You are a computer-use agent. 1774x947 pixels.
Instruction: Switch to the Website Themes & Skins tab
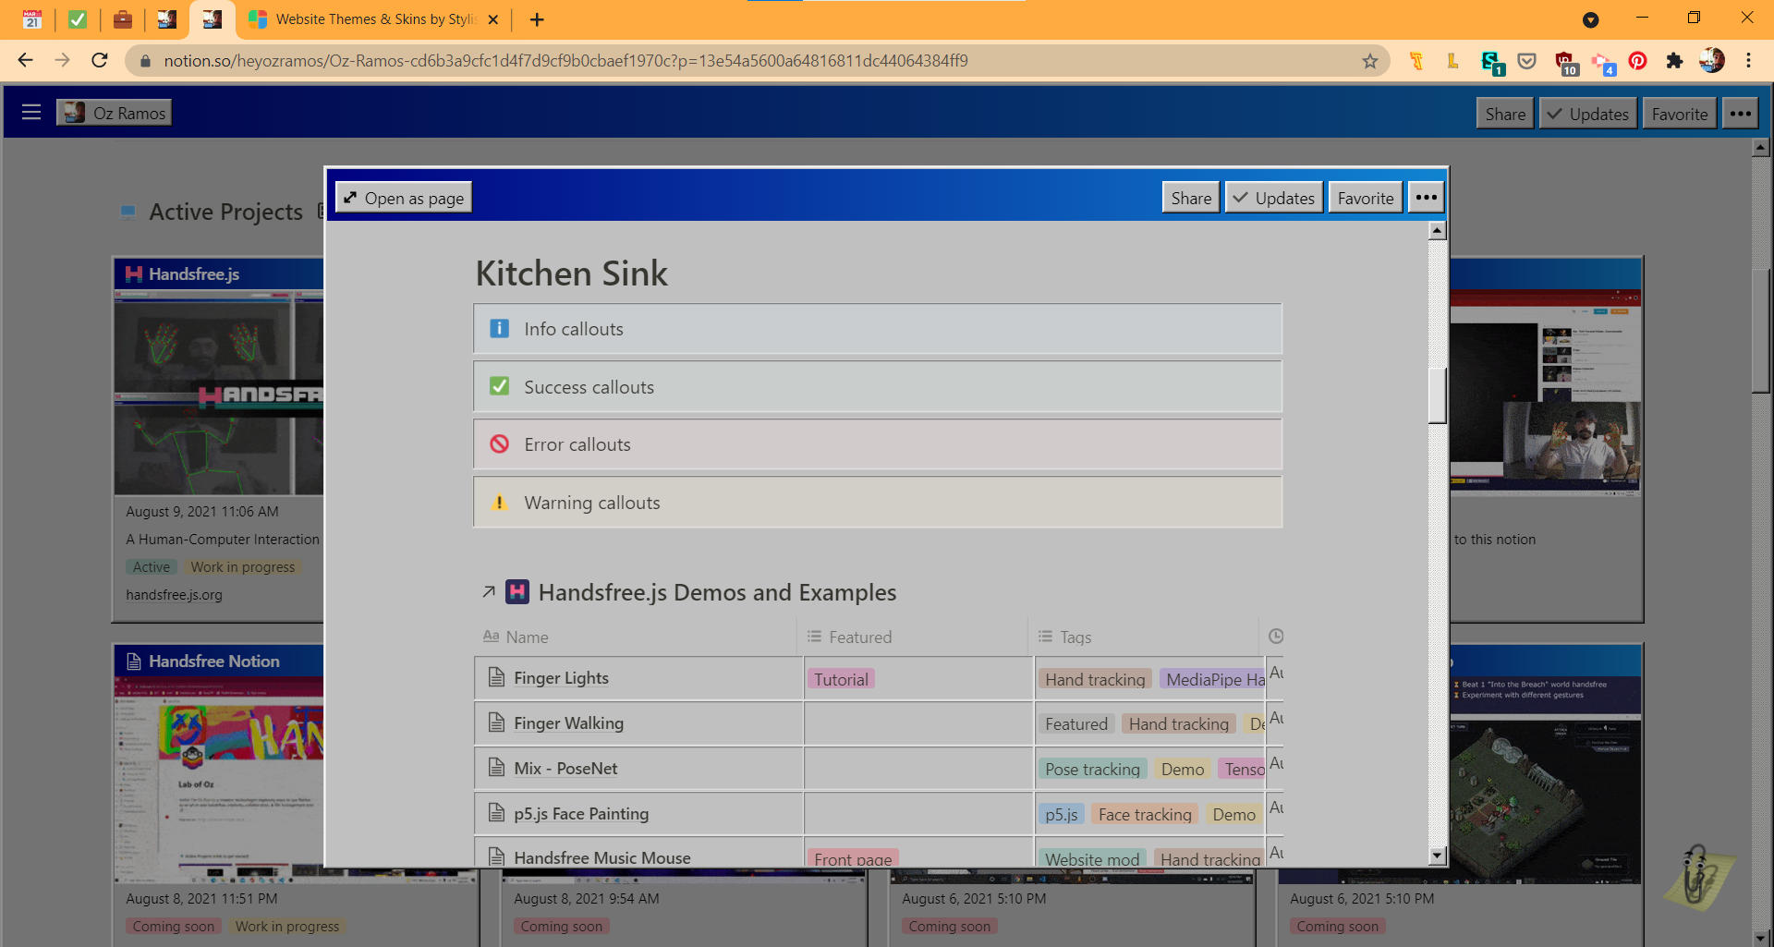[x=374, y=19]
